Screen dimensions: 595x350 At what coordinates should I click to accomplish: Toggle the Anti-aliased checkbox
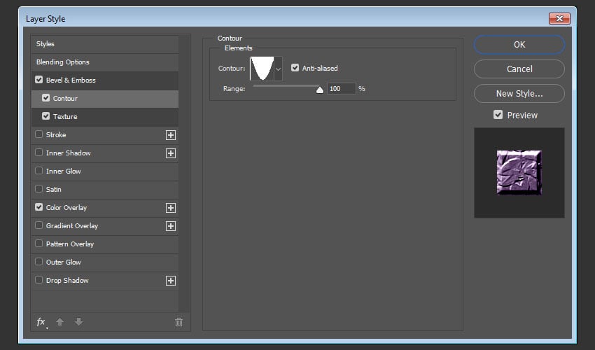(295, 68)
